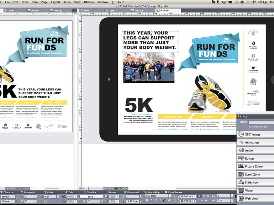Enable the Initially Hidden checkbox
The height and width of the screenshot is (205, 274).
click(x=249, y=127)
